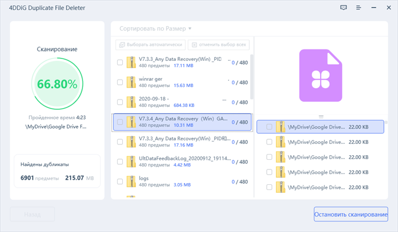Open the sort by size dropdown
This screenshot has height=232, width=398.
155,28
